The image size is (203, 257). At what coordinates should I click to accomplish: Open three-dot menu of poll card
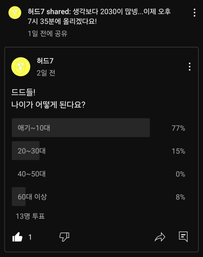click(189, 67)
